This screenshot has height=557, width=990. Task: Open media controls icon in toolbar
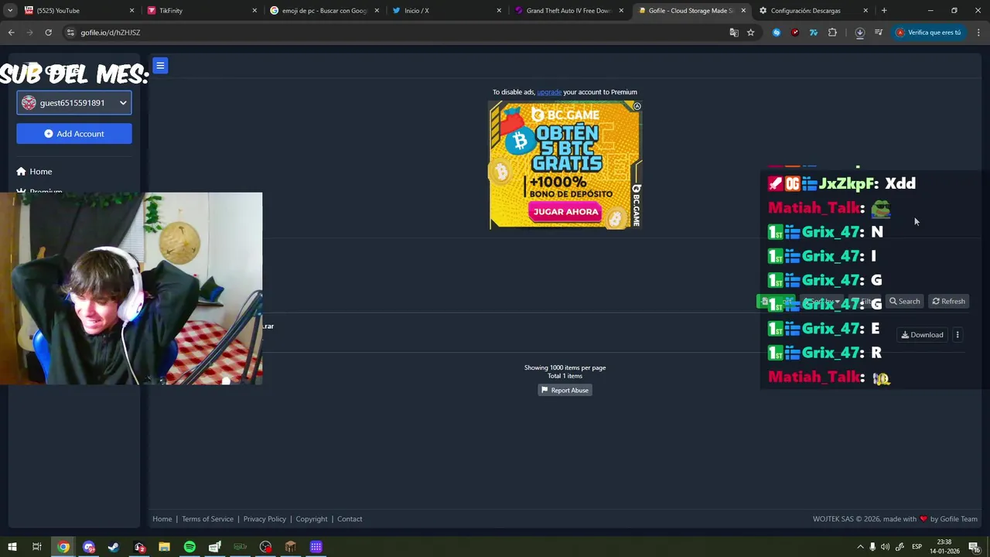click(879, 32)
